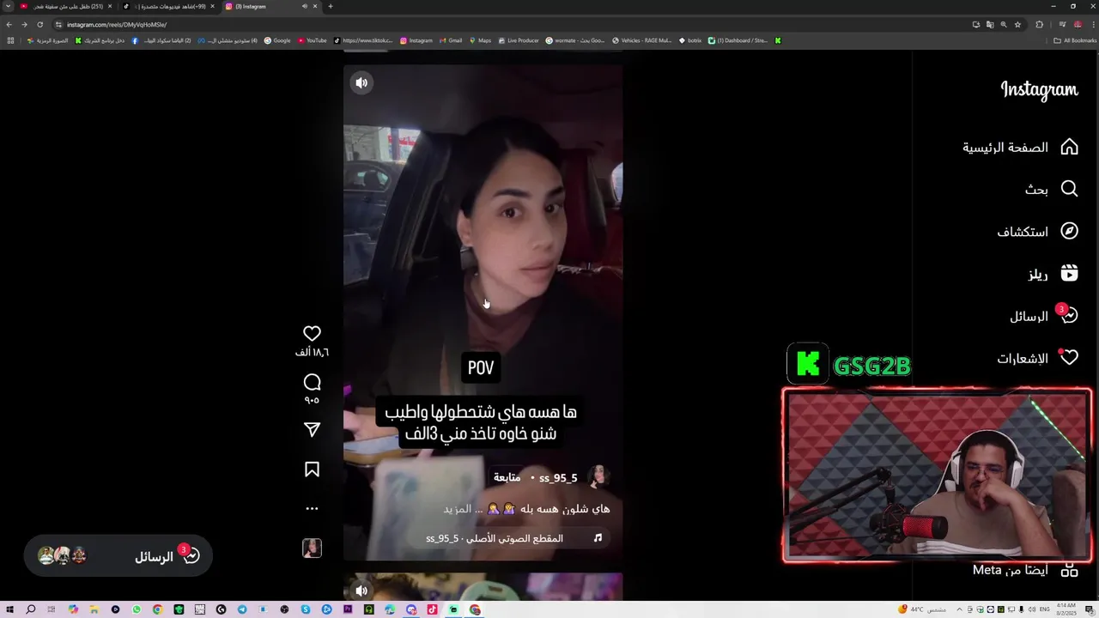
Task: Toggle sound on the next reel below
Action: pyautogui.click(x=361, y=591)
